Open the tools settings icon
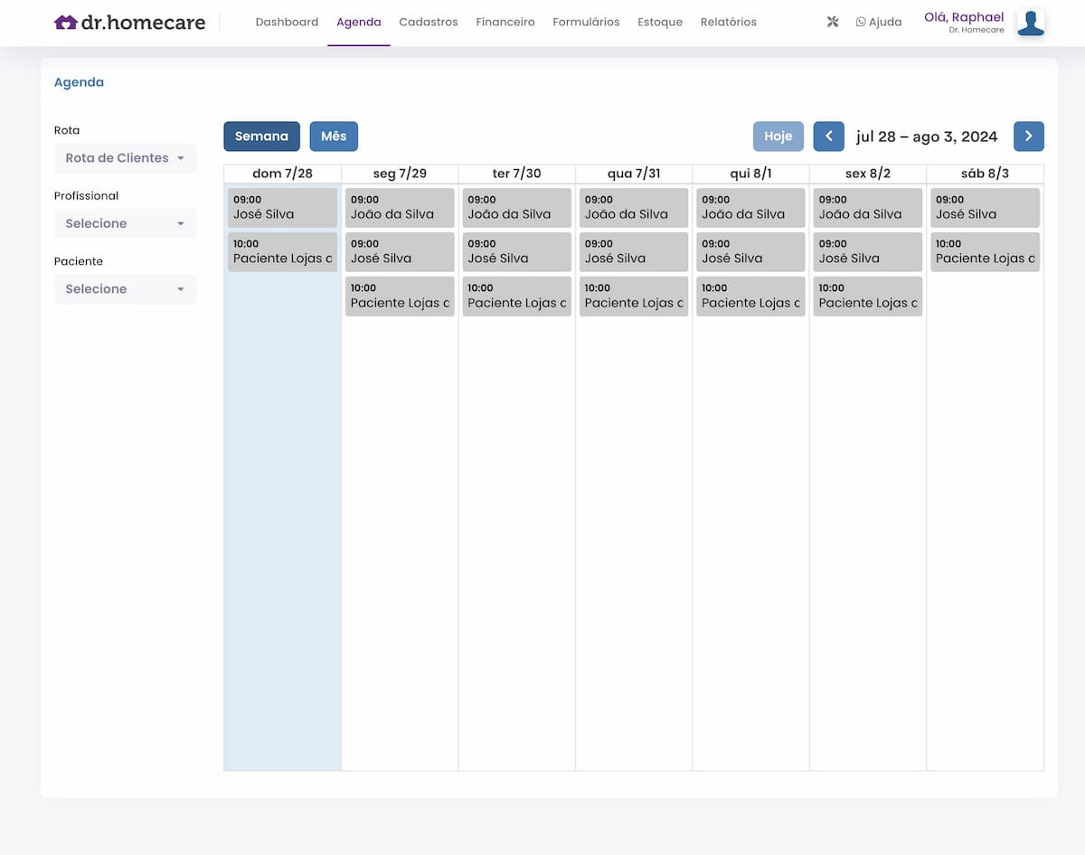The width and height of the screenshot is (1085, 855). tap(833, 22)
